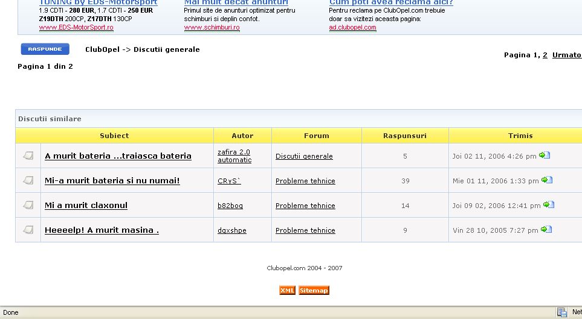Open 'Probleme tehnice' forum for dgxshpe thread

click(305, 230)
